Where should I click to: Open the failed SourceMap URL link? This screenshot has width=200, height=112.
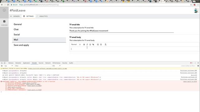tap(47, 68)
